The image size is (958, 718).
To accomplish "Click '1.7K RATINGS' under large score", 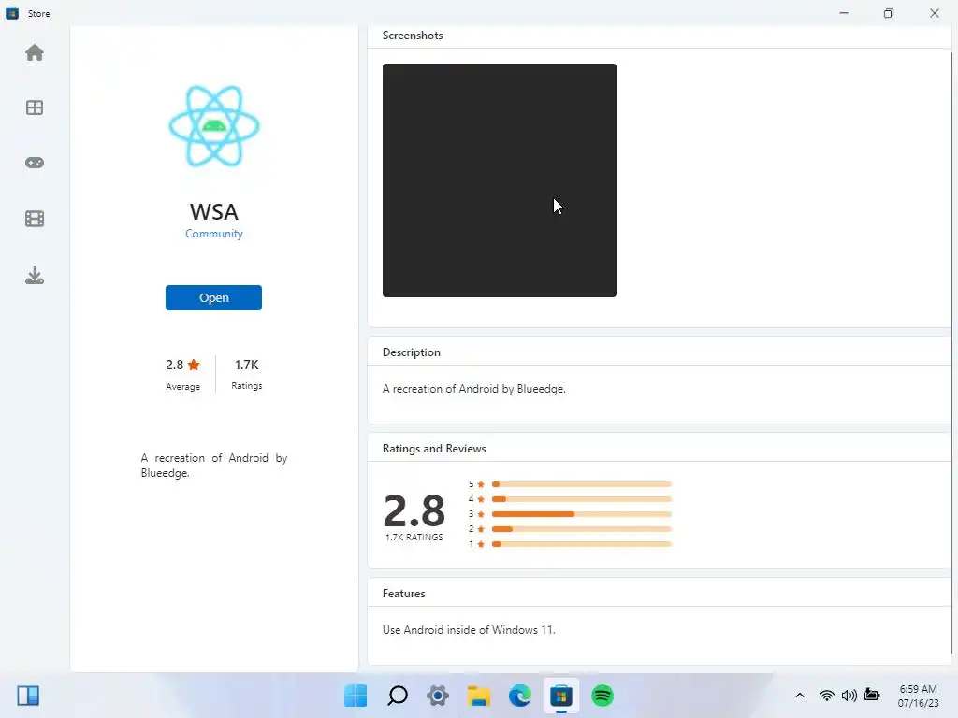I will pos(414,538).
